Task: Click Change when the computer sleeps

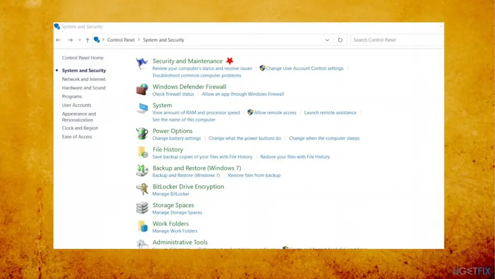Action: click(324, 138)
